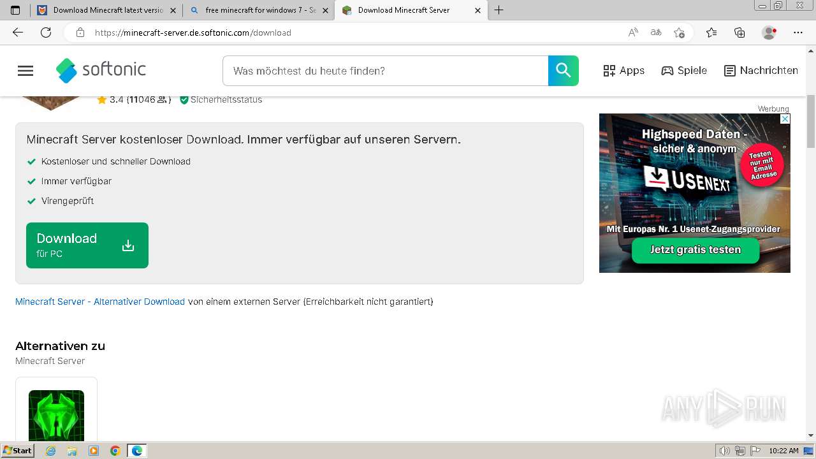This screenshot has width=816, height=459.
Task: Open the network icon in the system tray
Action: 740,451
